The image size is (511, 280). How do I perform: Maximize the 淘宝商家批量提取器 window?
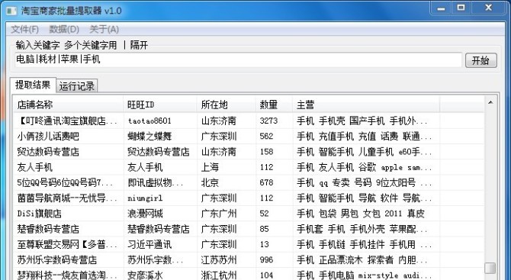pos(461,8)
